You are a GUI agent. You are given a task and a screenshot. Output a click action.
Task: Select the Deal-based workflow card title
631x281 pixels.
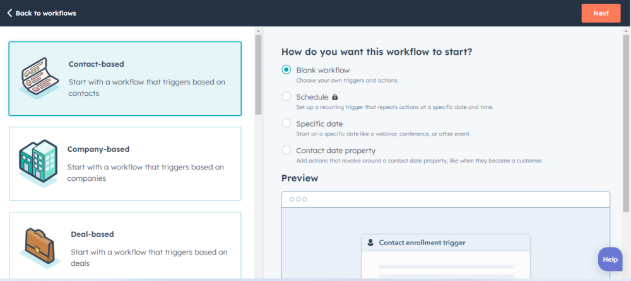pyautogui.click(x=92, y=234)
